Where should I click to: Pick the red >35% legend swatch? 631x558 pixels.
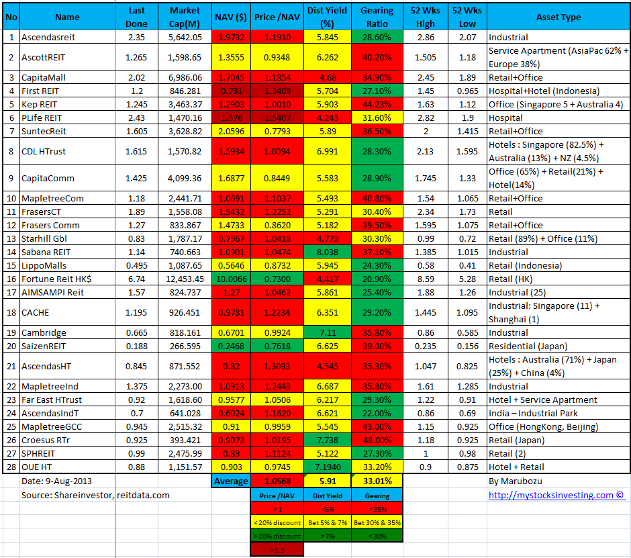click(377, 509)
